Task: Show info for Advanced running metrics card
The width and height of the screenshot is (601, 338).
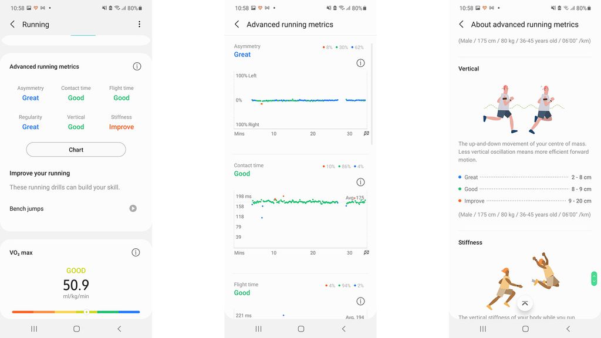Action: [x=137, y=66]
